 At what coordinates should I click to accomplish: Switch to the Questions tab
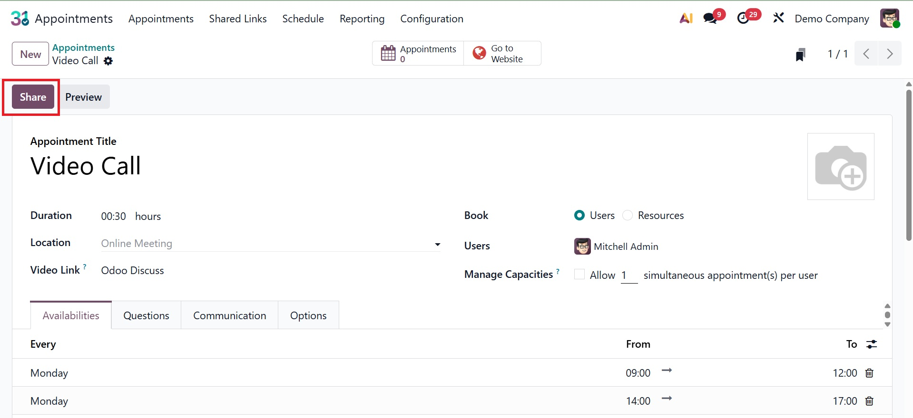coord(146,315)
